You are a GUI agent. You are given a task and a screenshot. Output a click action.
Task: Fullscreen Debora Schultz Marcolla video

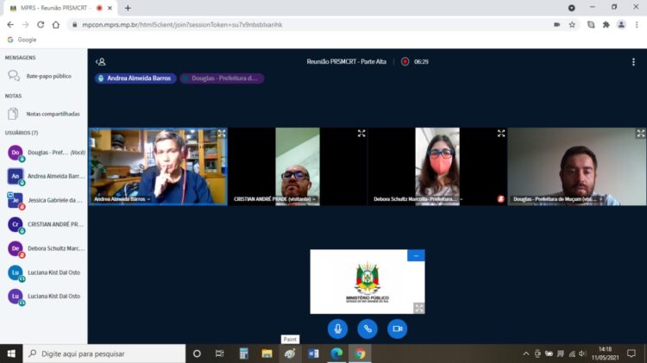(501, 134)
